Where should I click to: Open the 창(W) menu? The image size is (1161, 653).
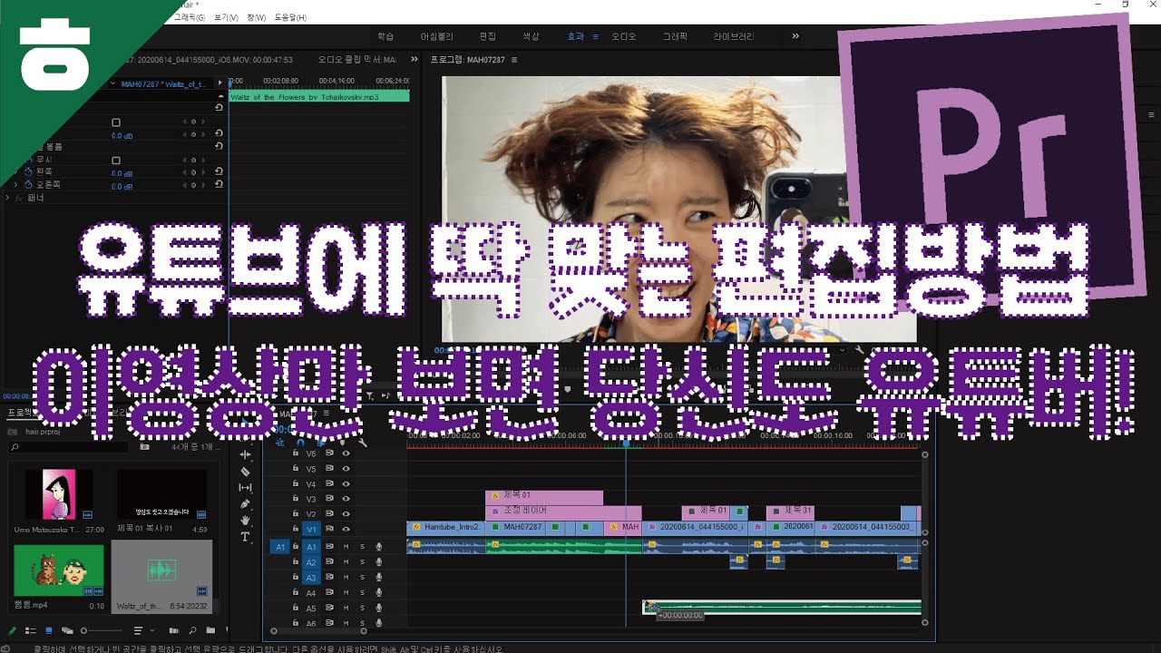[x=256, y=17]
